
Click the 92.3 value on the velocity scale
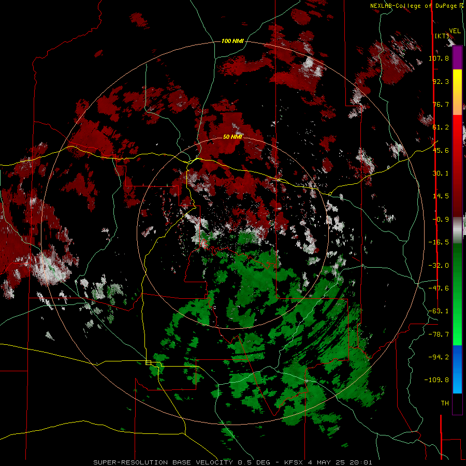click(x=441, y=81)
